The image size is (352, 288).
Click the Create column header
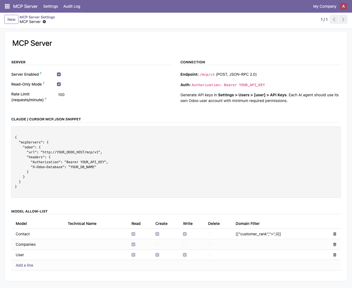click(x=161, y=224)
